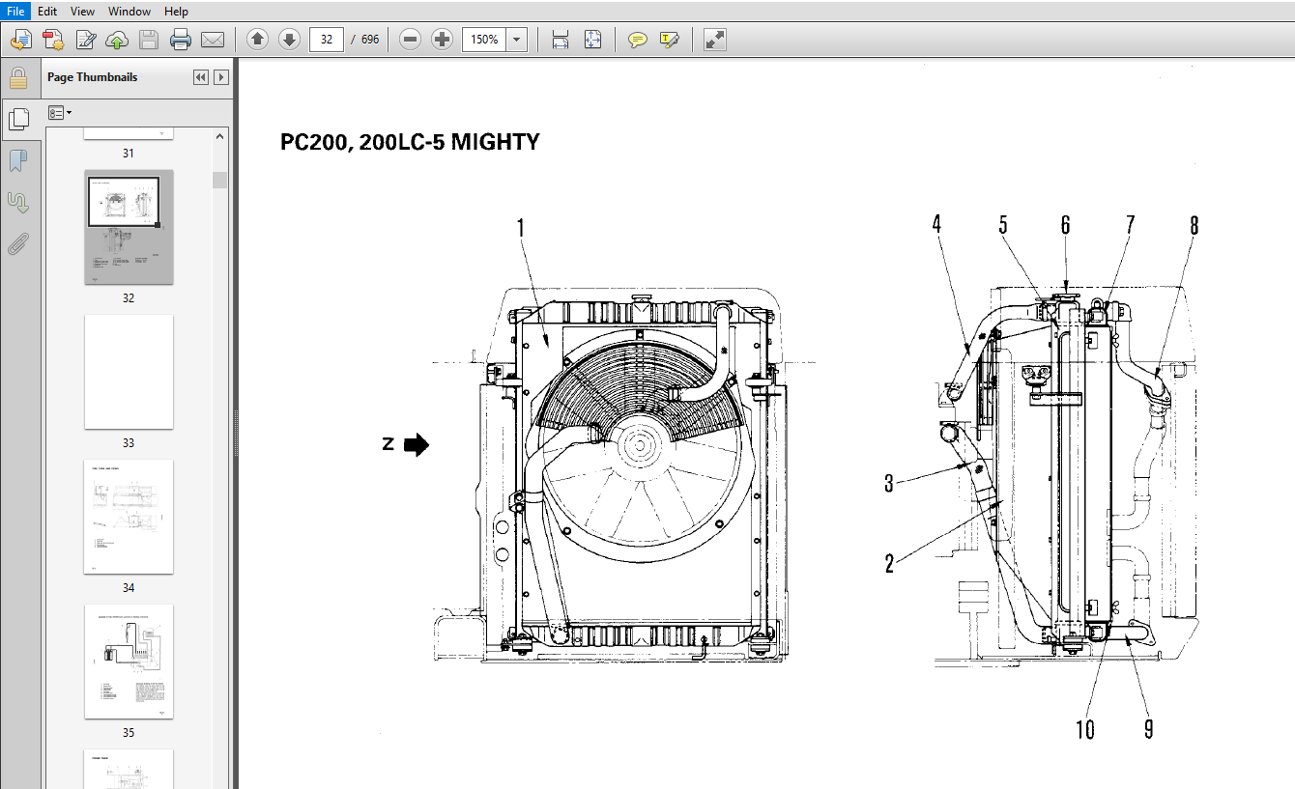This screenshot has height=789, width=1295.
Task: Click the Open file toolbar icon
Action: pyautogui.click(x=22, y=40)
